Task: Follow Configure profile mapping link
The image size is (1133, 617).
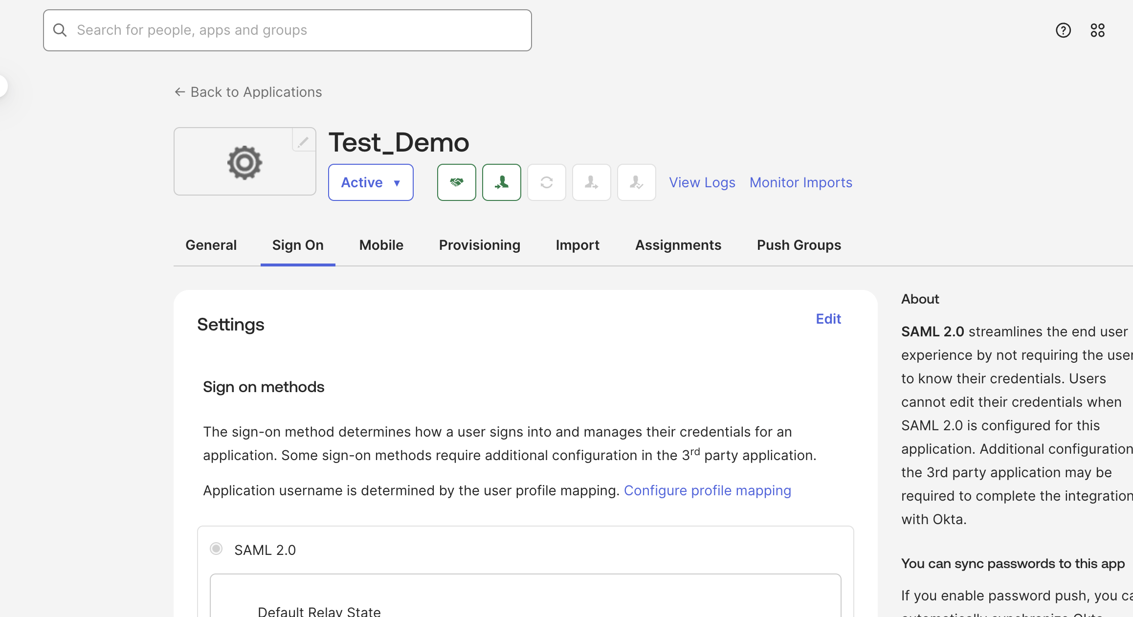Action: [707, 490]
